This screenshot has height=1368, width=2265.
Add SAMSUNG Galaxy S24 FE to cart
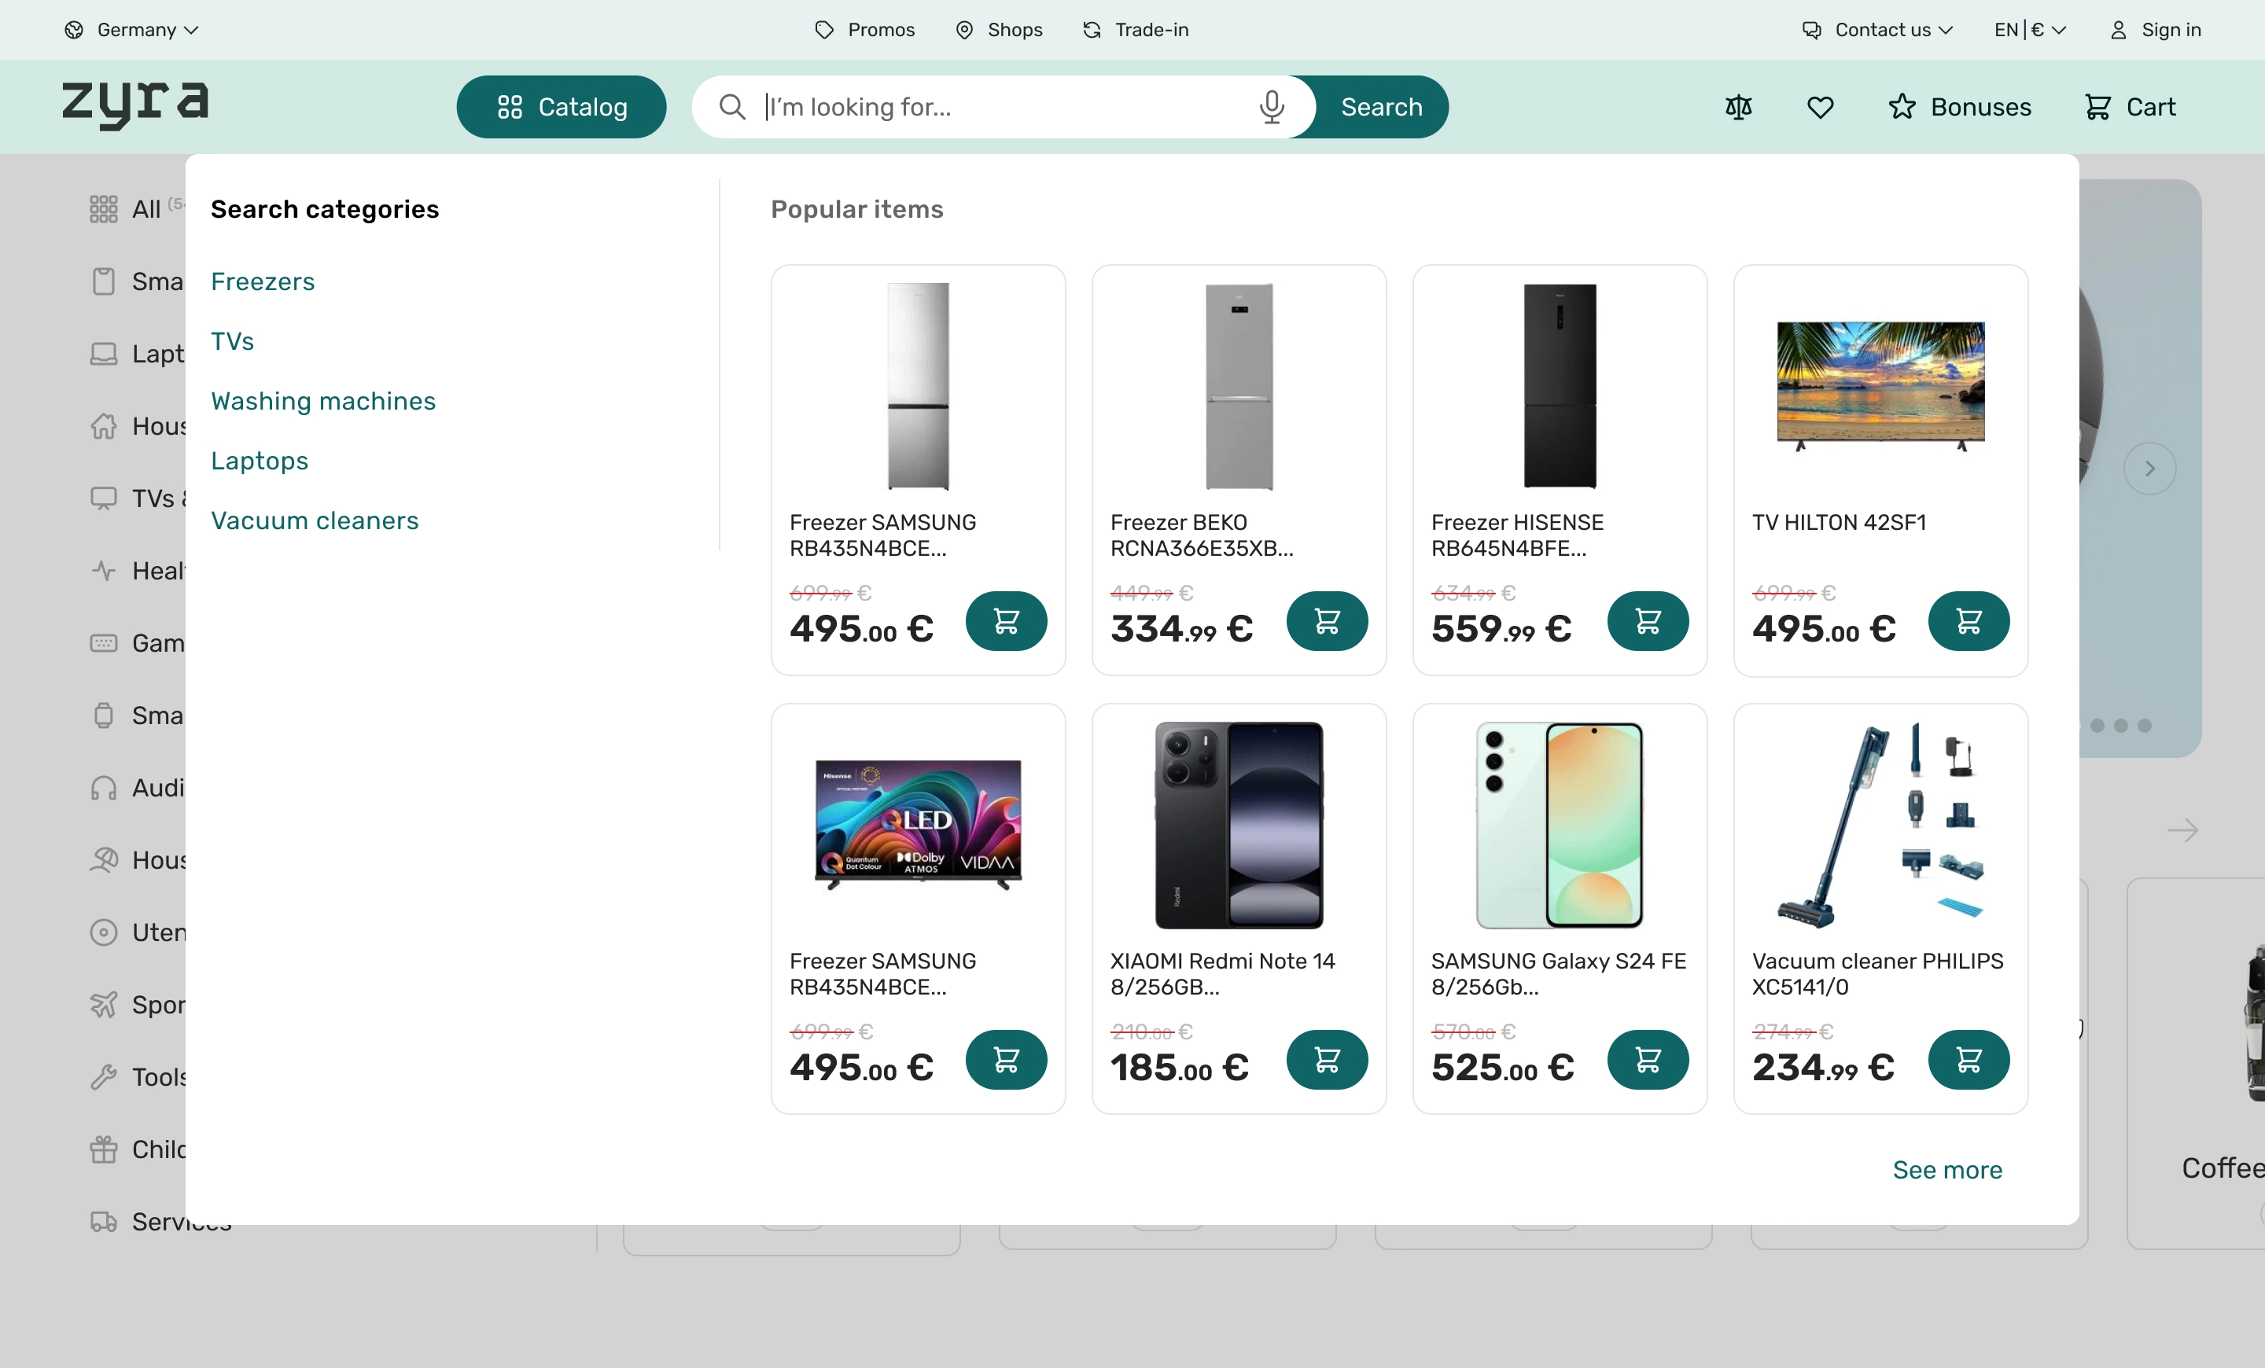pyautogui.click(x=1648, y=1059)
